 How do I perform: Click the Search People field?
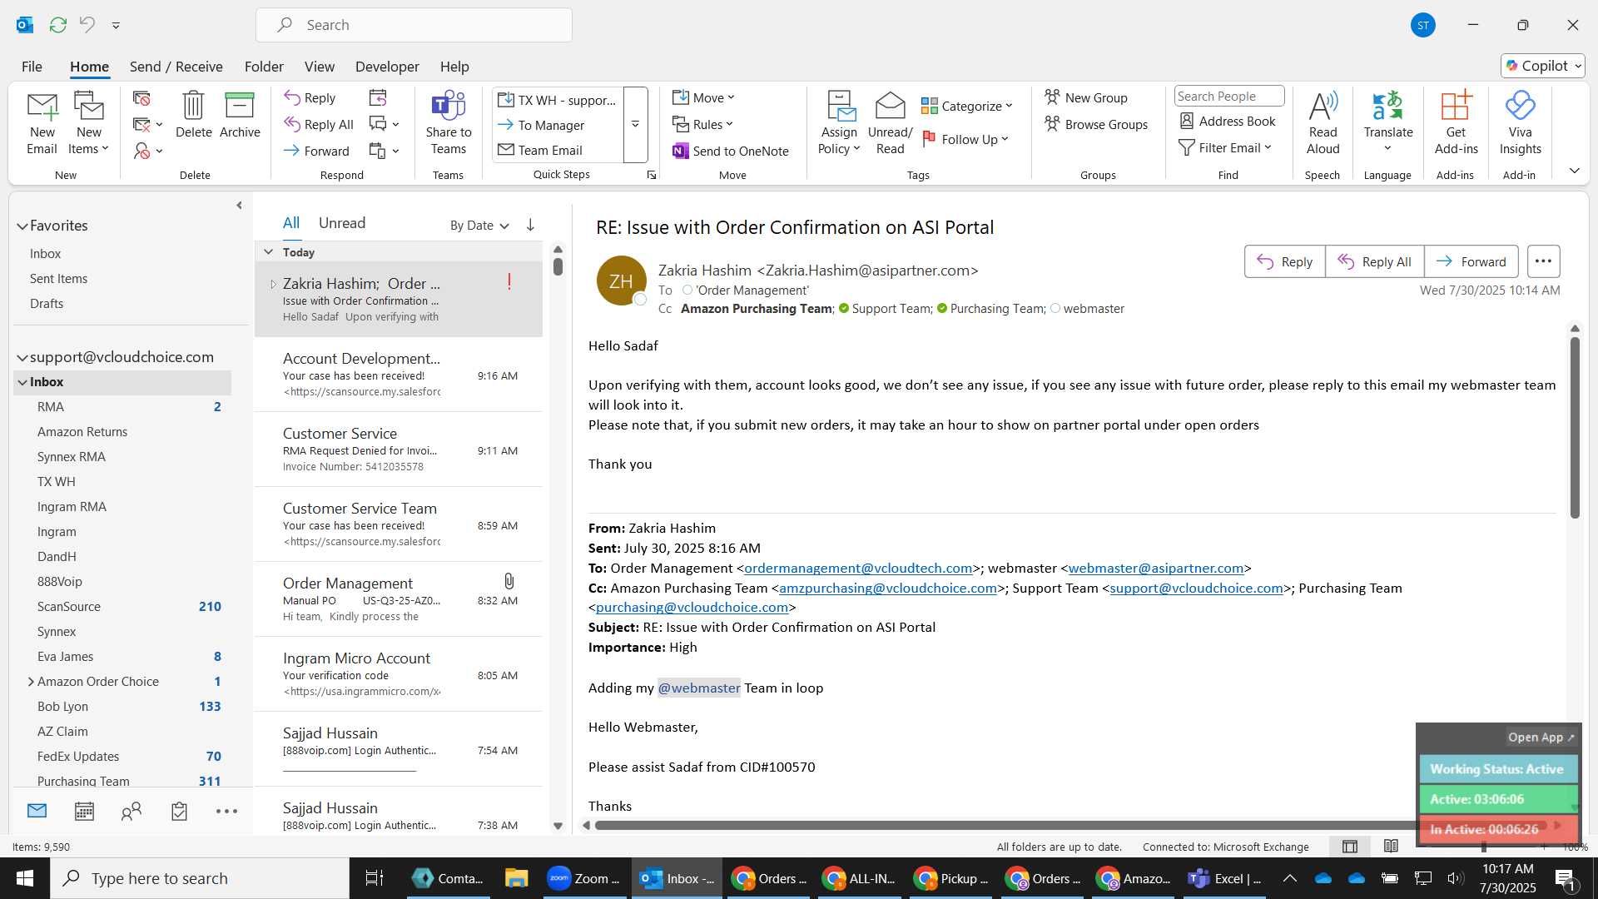[1229, 96]
